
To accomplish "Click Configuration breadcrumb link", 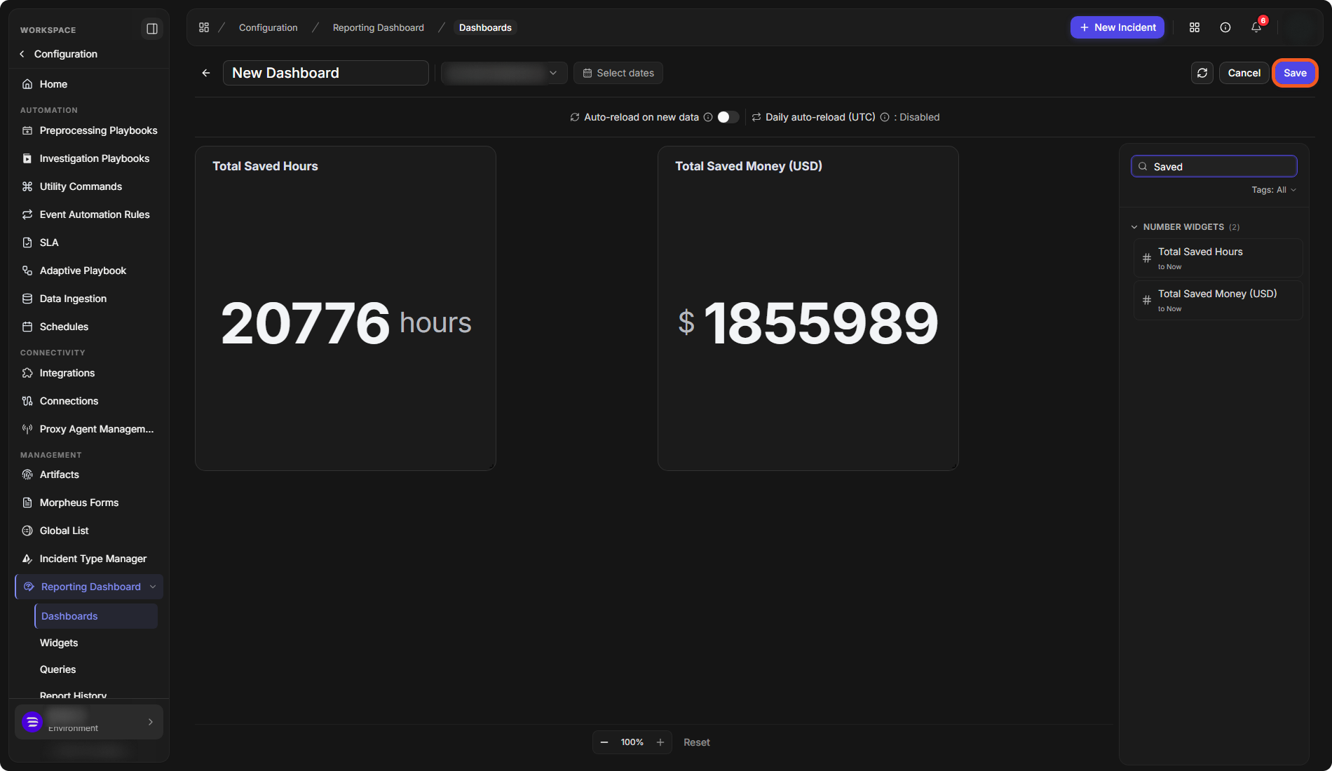I will point(269,27).
